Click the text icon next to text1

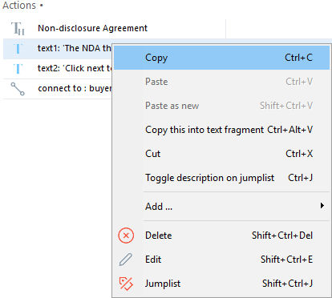click(x=18, y=49)
